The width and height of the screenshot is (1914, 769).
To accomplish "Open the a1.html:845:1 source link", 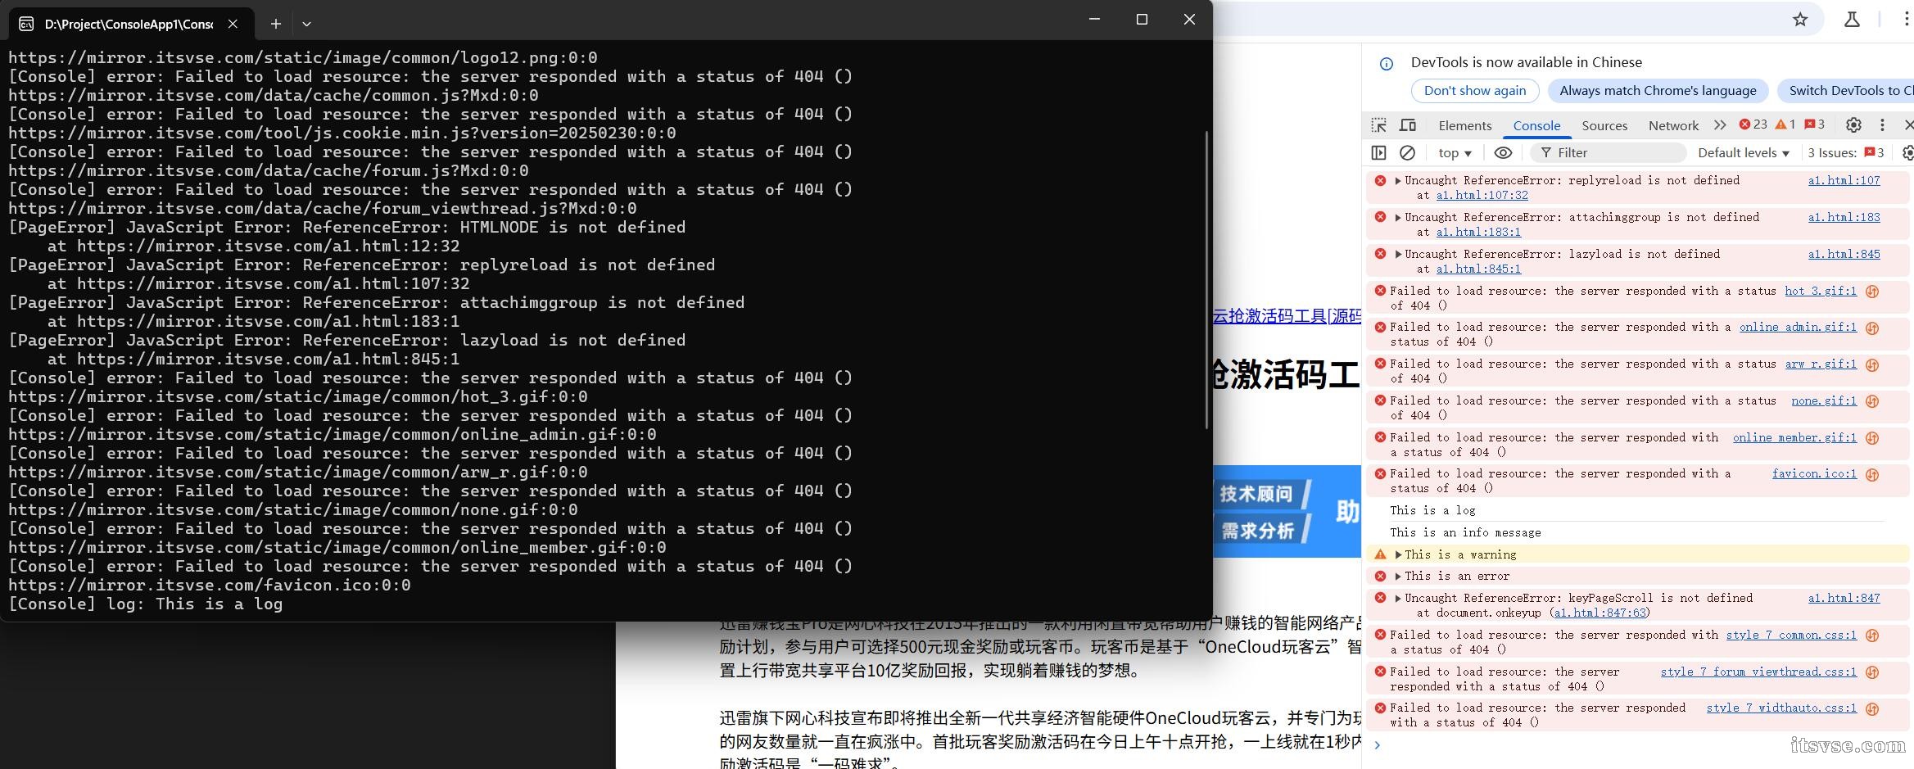I will [1477, 269].
